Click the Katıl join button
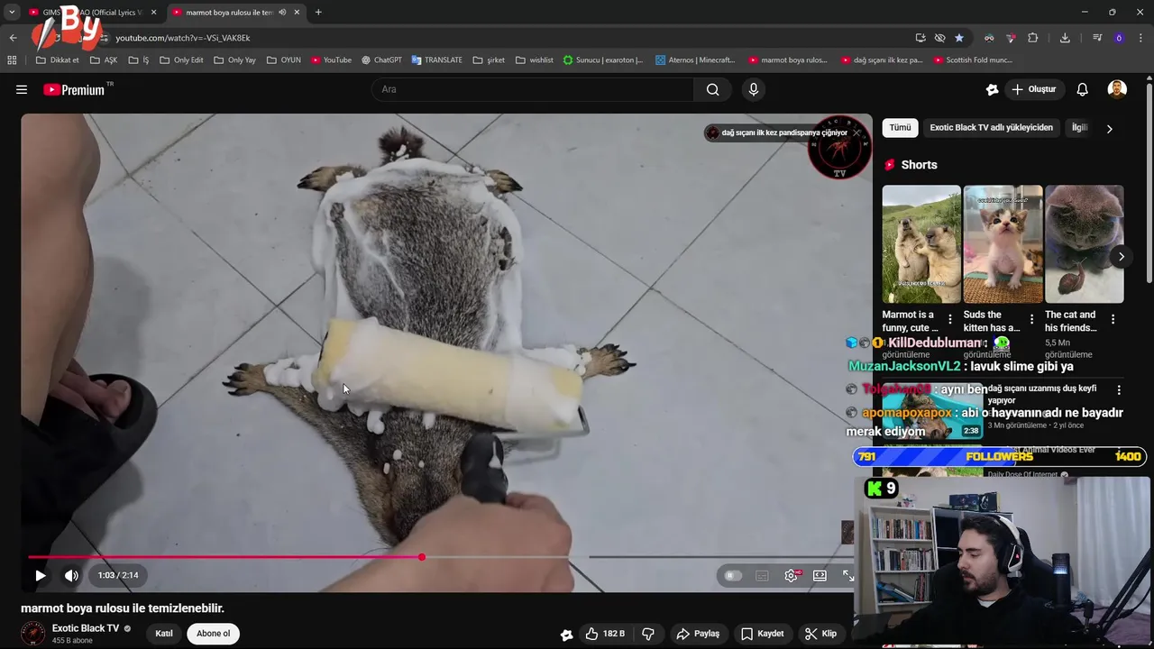Image resolution: width=1154 pixels, height=649 pixels. [164, 634]
